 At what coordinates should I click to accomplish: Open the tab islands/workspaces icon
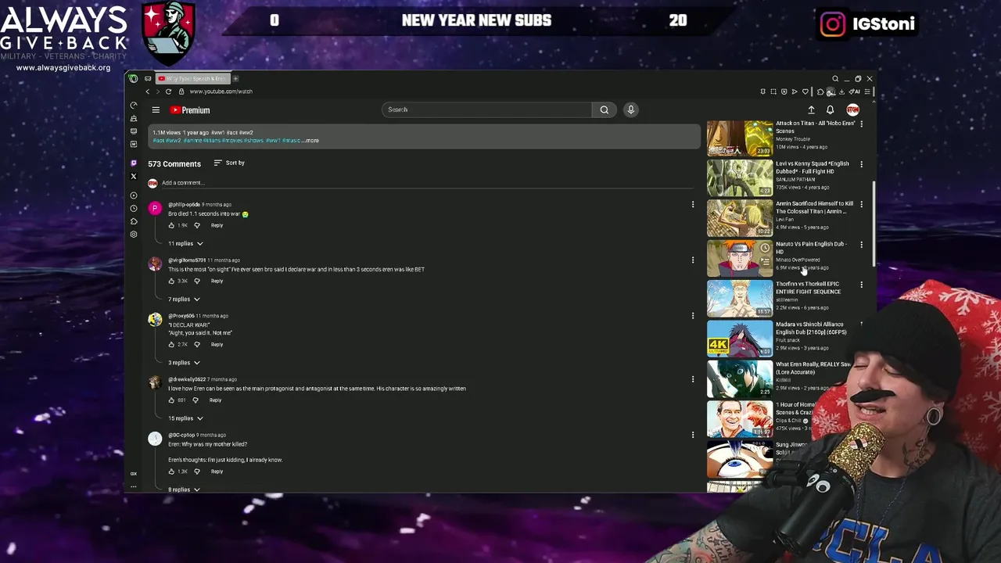tap(148, 78)
